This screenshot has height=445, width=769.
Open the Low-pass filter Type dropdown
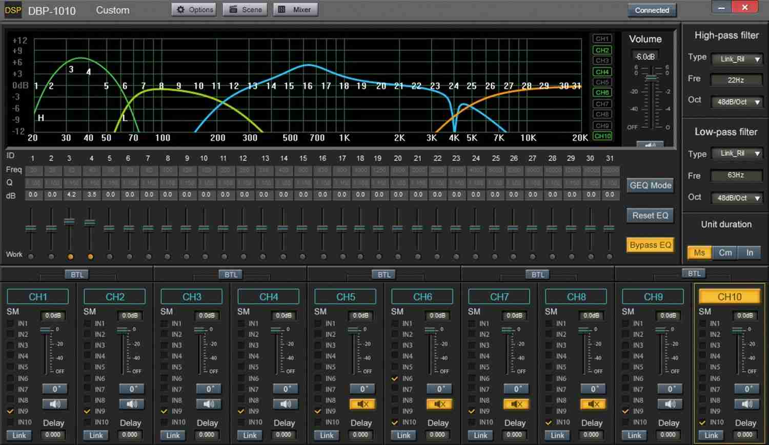pyautogui.click(x=738, y=153)
